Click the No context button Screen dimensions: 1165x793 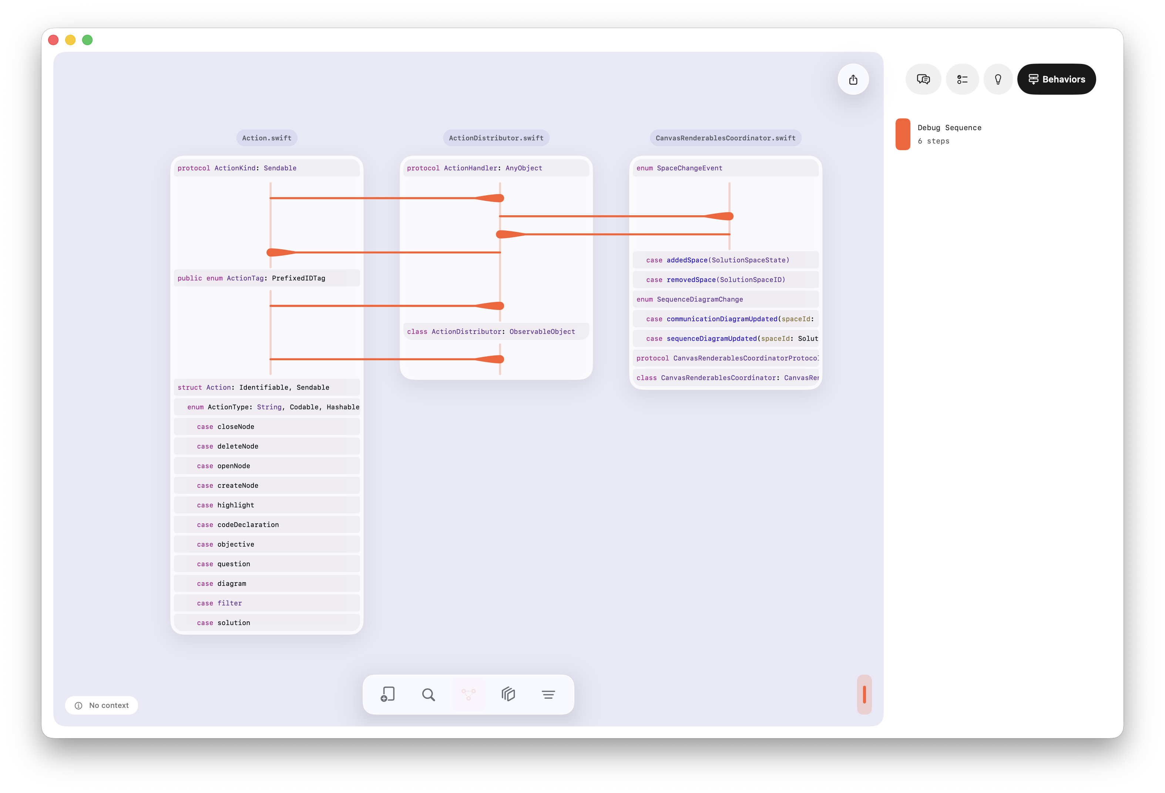[101, 705]
